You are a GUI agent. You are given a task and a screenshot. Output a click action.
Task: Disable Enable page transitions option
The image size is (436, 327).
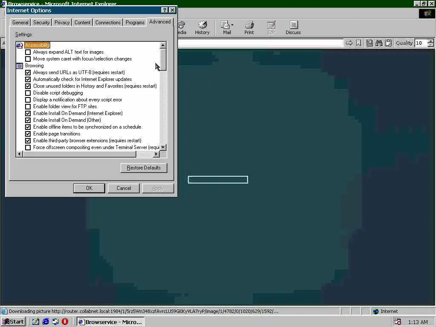(28, 134)
